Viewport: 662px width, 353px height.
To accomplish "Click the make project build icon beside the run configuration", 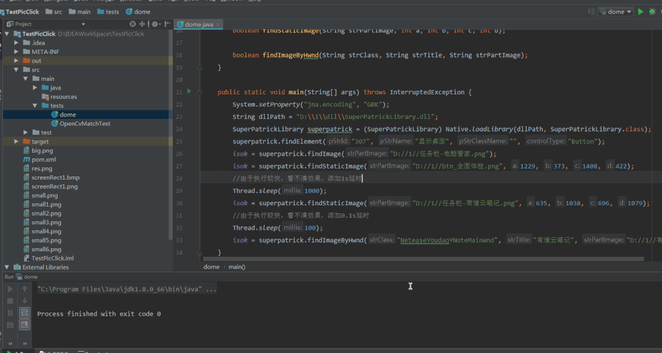I will [591, 12].
